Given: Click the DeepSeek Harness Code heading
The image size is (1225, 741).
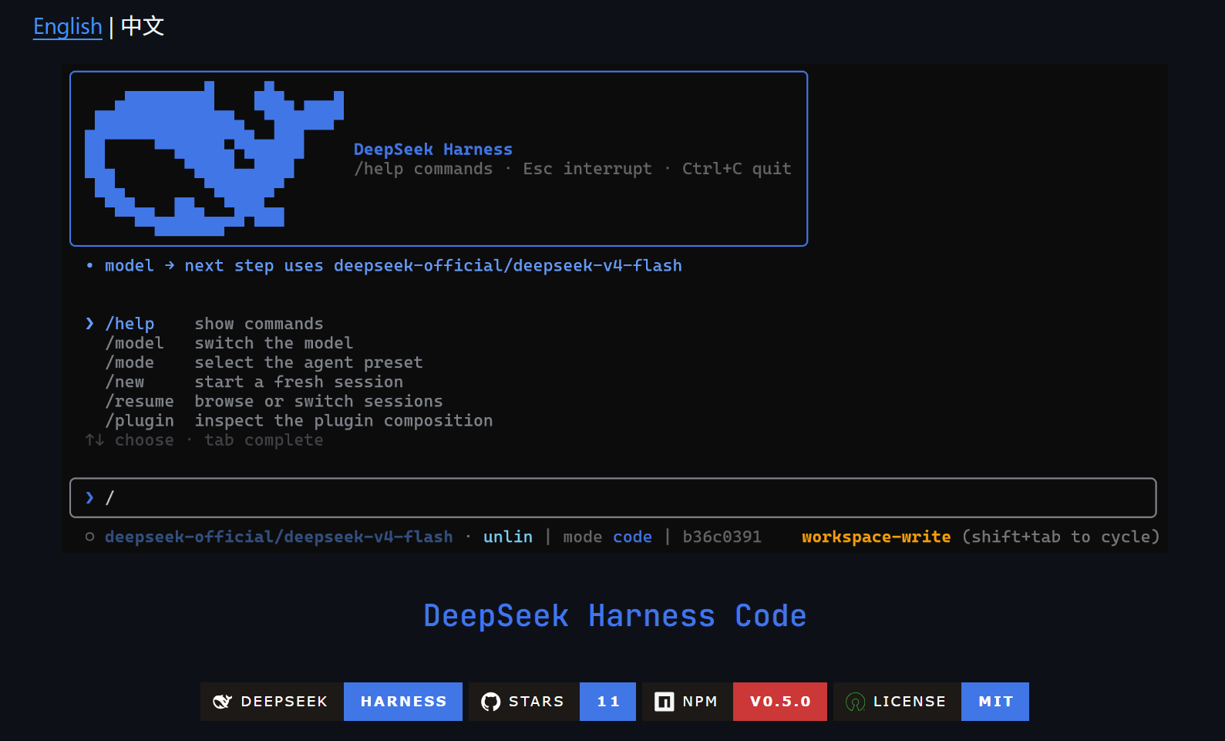Looking at the screenshot, I should pyautogui.click(x=615, y=616).
